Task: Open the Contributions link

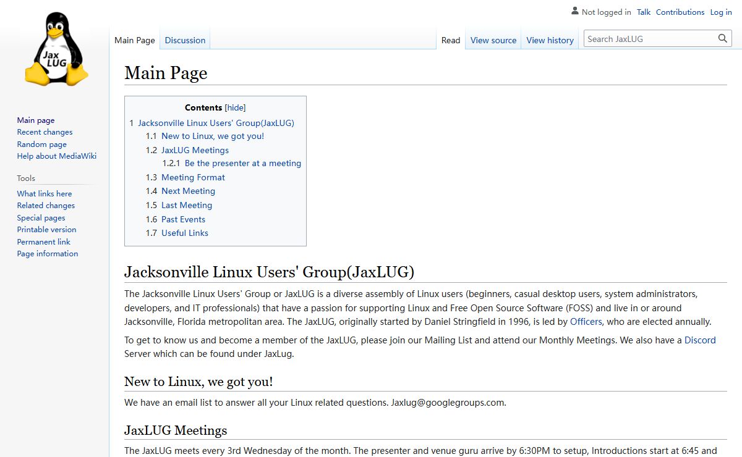Action: pos(680,12)
